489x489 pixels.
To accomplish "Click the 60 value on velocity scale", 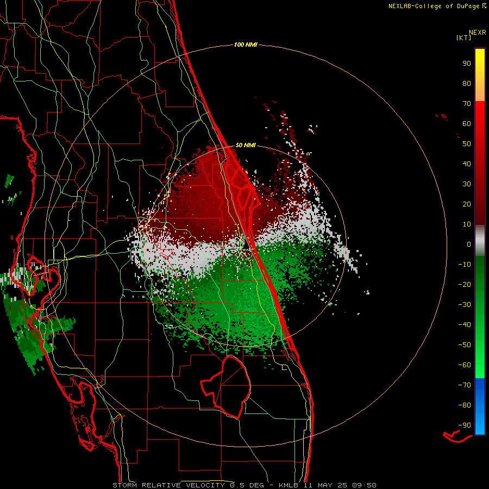I will pyautogui.click(x=467, y=124).
